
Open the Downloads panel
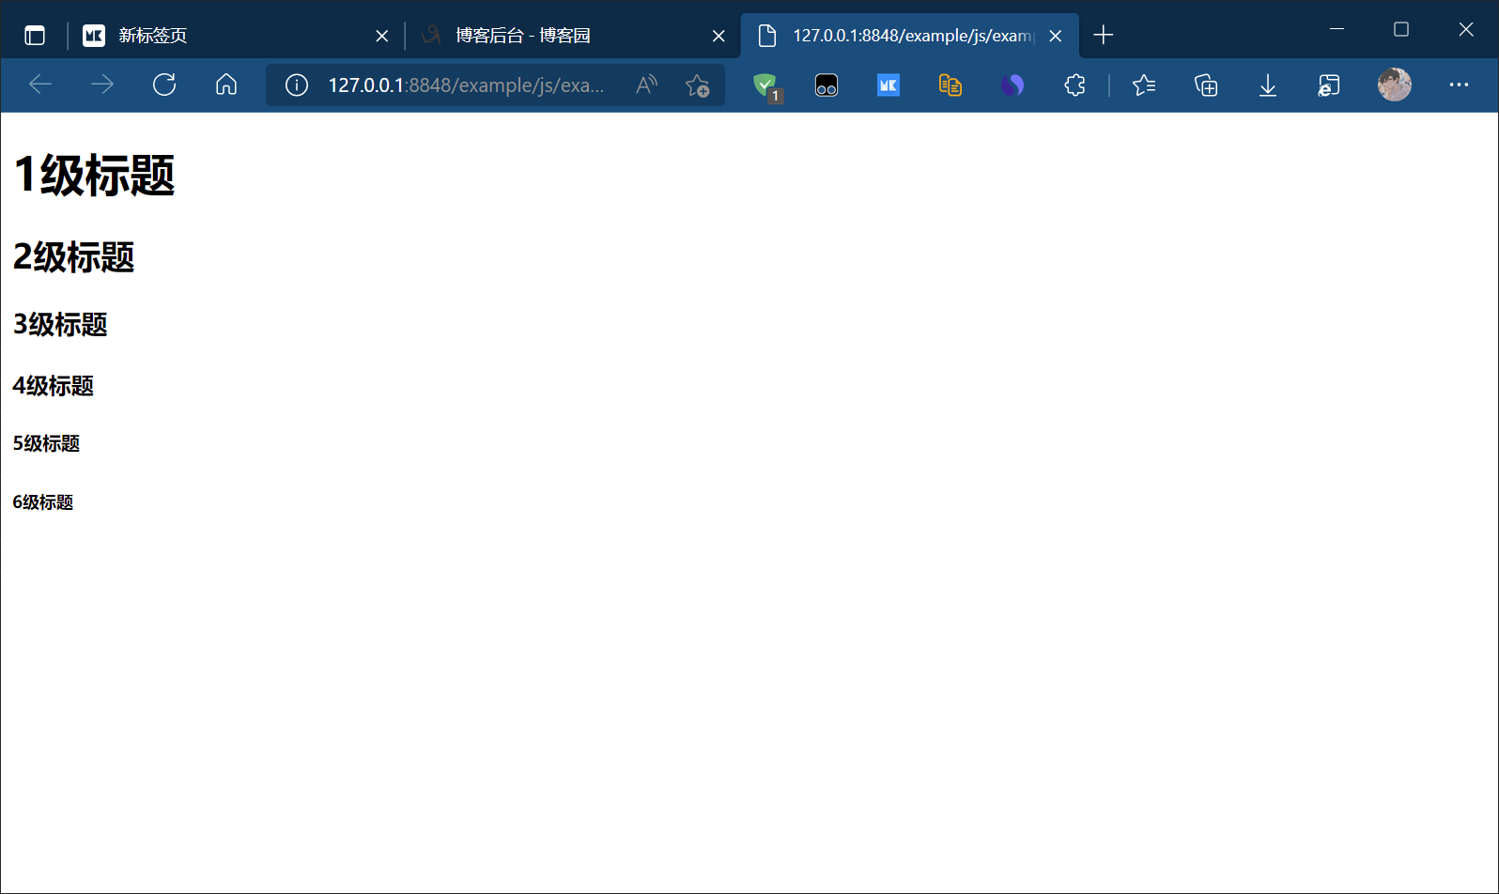tap(1268, 85)
